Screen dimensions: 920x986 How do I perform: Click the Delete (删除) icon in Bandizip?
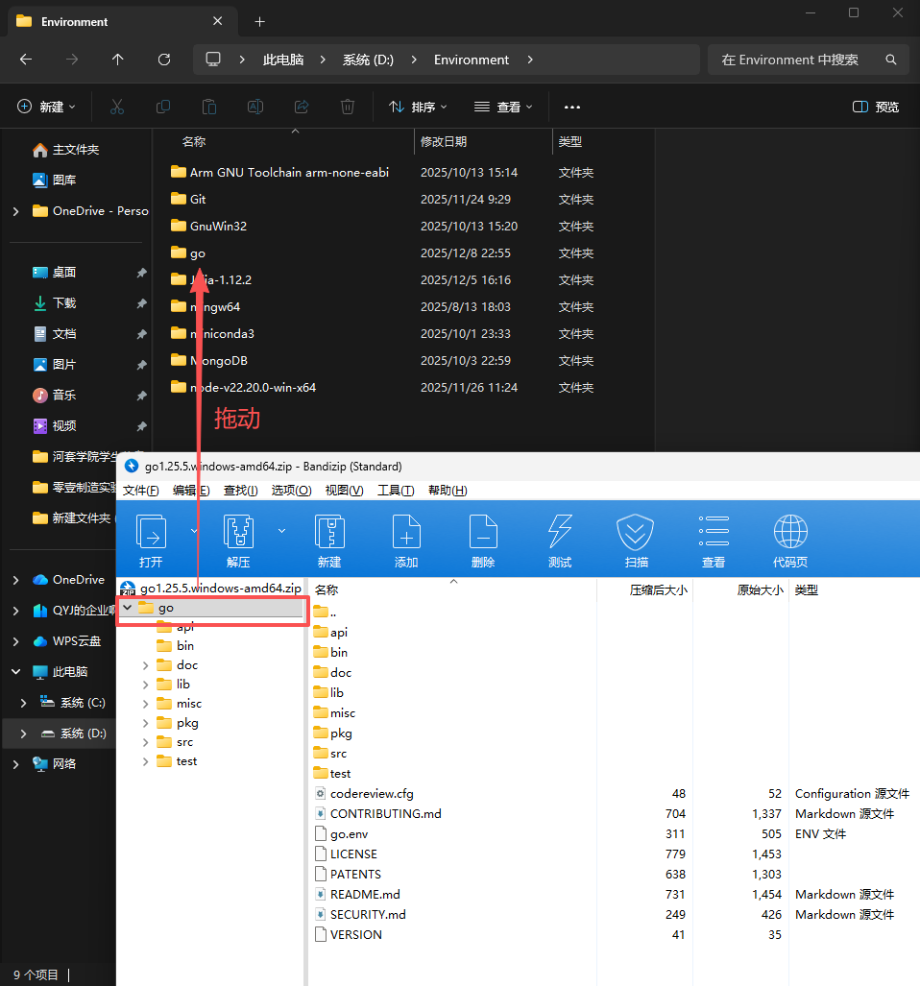tap(483, 532)
